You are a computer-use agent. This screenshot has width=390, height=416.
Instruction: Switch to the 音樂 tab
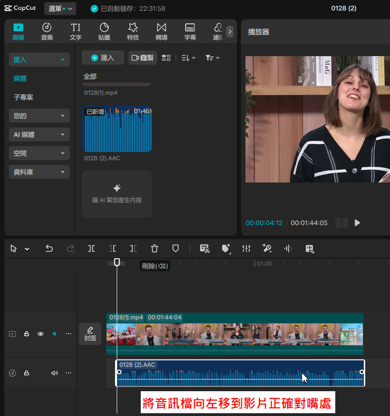pos(47,31)
